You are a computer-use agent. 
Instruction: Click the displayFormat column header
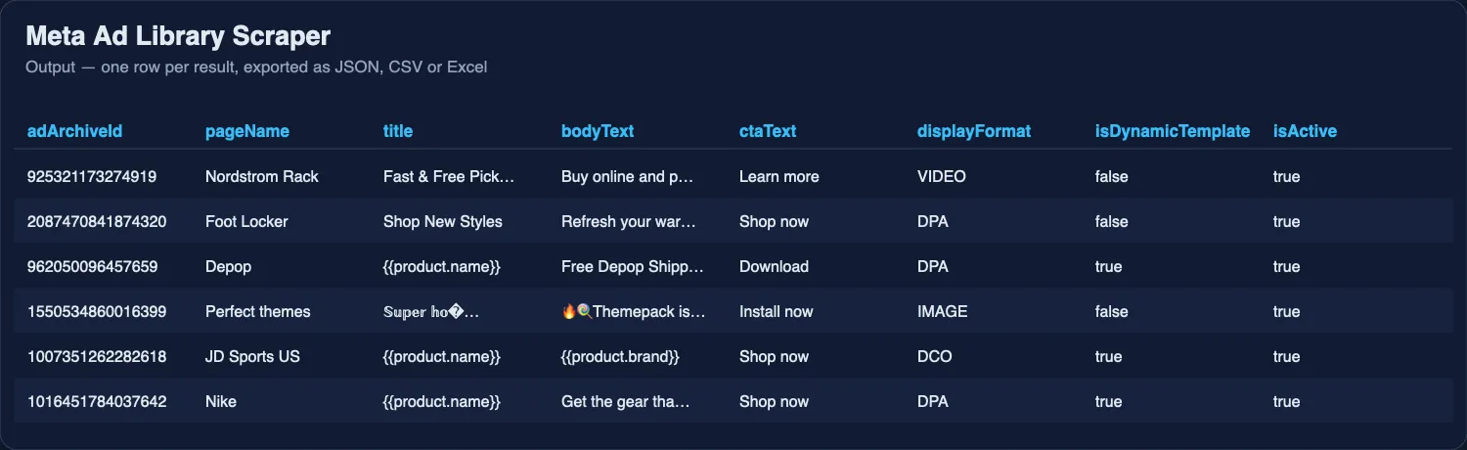tap(974, 131)
